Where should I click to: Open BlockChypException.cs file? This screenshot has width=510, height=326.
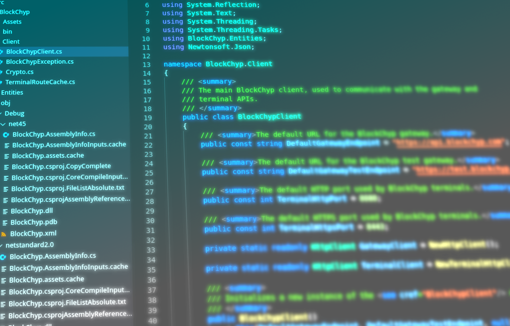40,62
